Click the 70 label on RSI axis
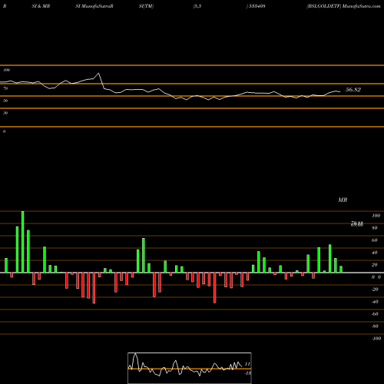The height and width of the screenshot is (384, 384). click(5, 88)
